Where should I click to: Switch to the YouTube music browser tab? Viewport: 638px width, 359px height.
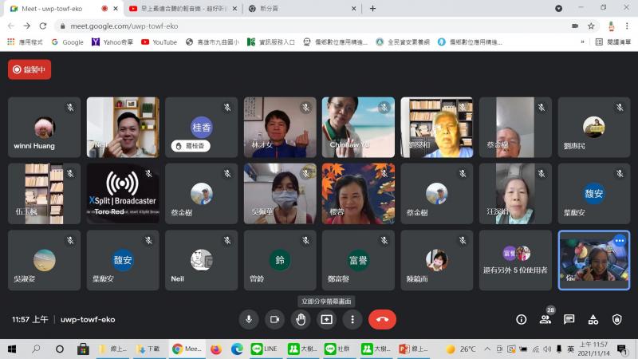coord(183,9)
